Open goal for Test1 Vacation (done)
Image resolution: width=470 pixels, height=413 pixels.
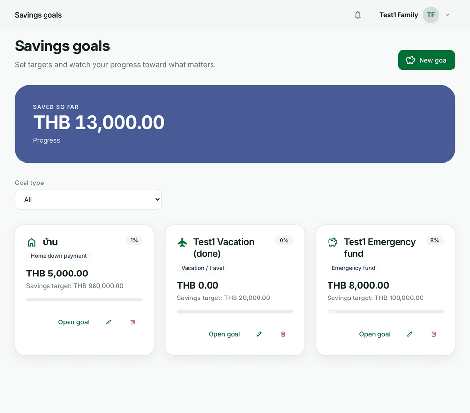[224, 334]
